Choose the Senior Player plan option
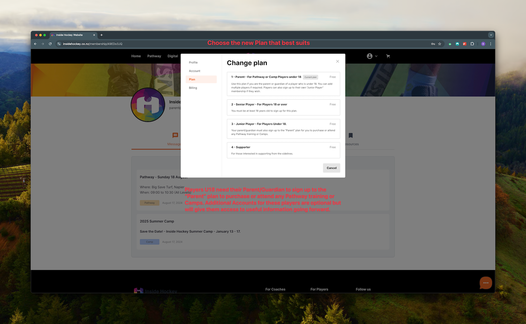Image resolution: width=526 pixels, height=324 pixels. point(283,107)
